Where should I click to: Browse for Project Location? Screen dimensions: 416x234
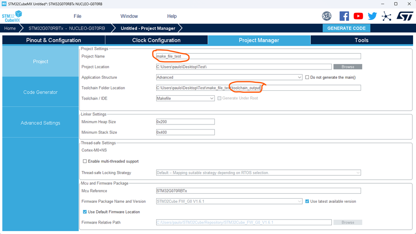348,67
